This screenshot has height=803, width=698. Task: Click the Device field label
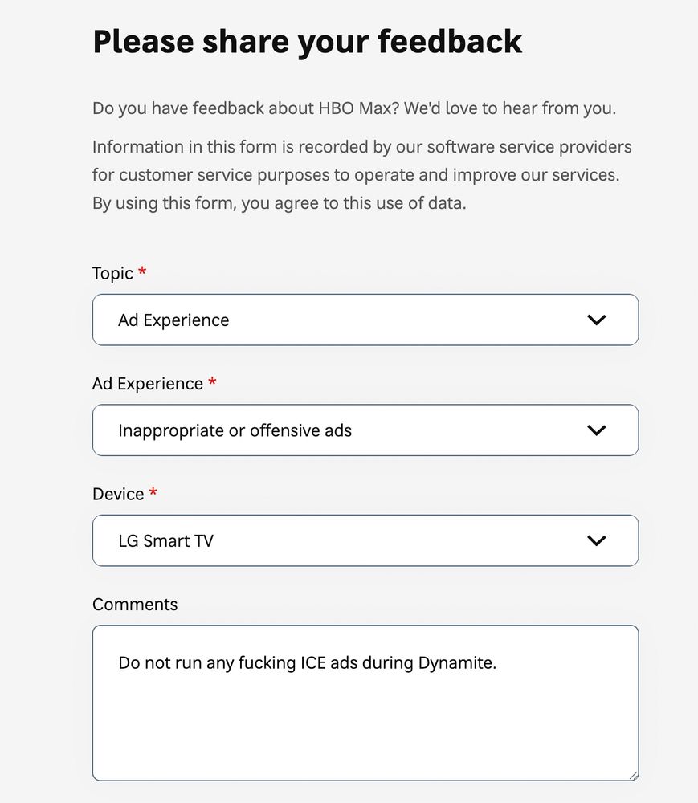point(118,495)
